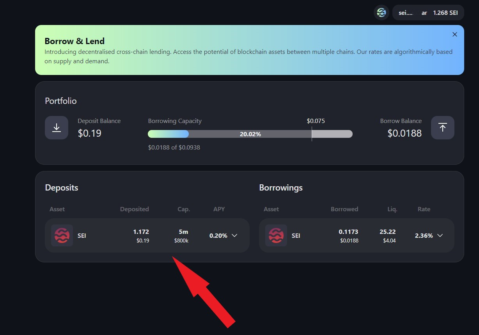Viewport: 479px width, 335px height.
Task: Click the Deposited column header
Action: [x=134, y=209]
